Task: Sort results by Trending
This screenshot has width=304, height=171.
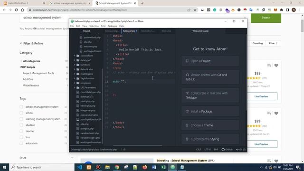Action: tap(257, 43)
